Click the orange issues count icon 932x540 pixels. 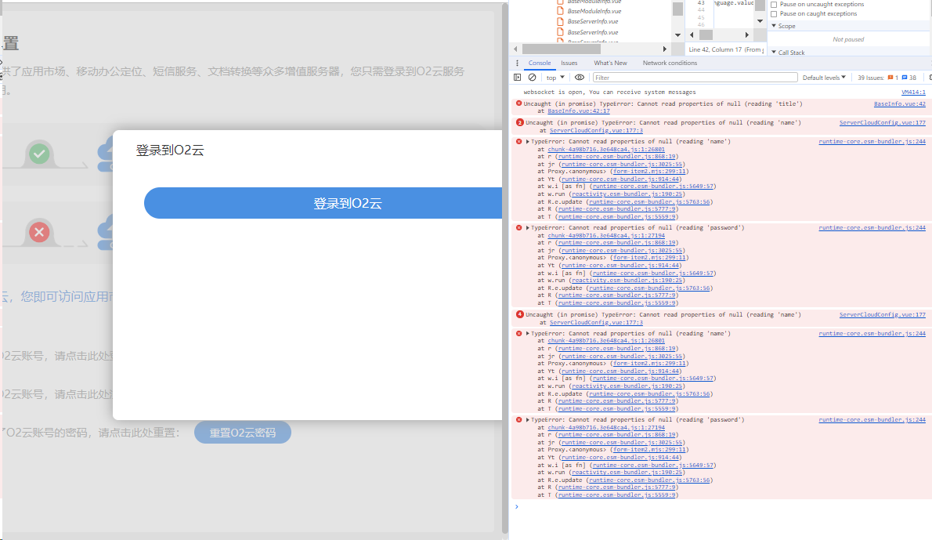coord(890,78)
